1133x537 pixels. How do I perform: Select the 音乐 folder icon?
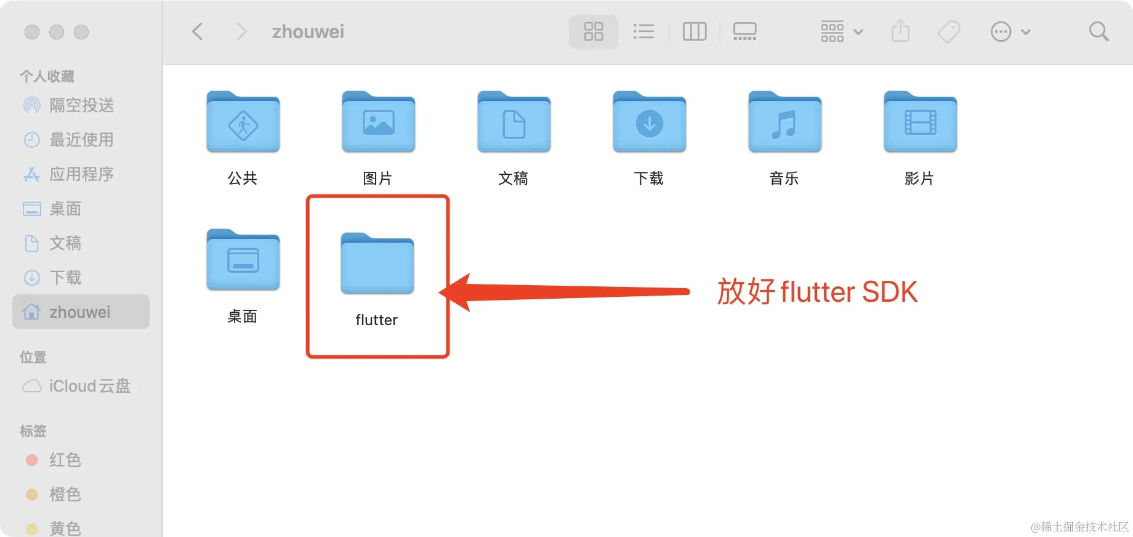(785, 121)
